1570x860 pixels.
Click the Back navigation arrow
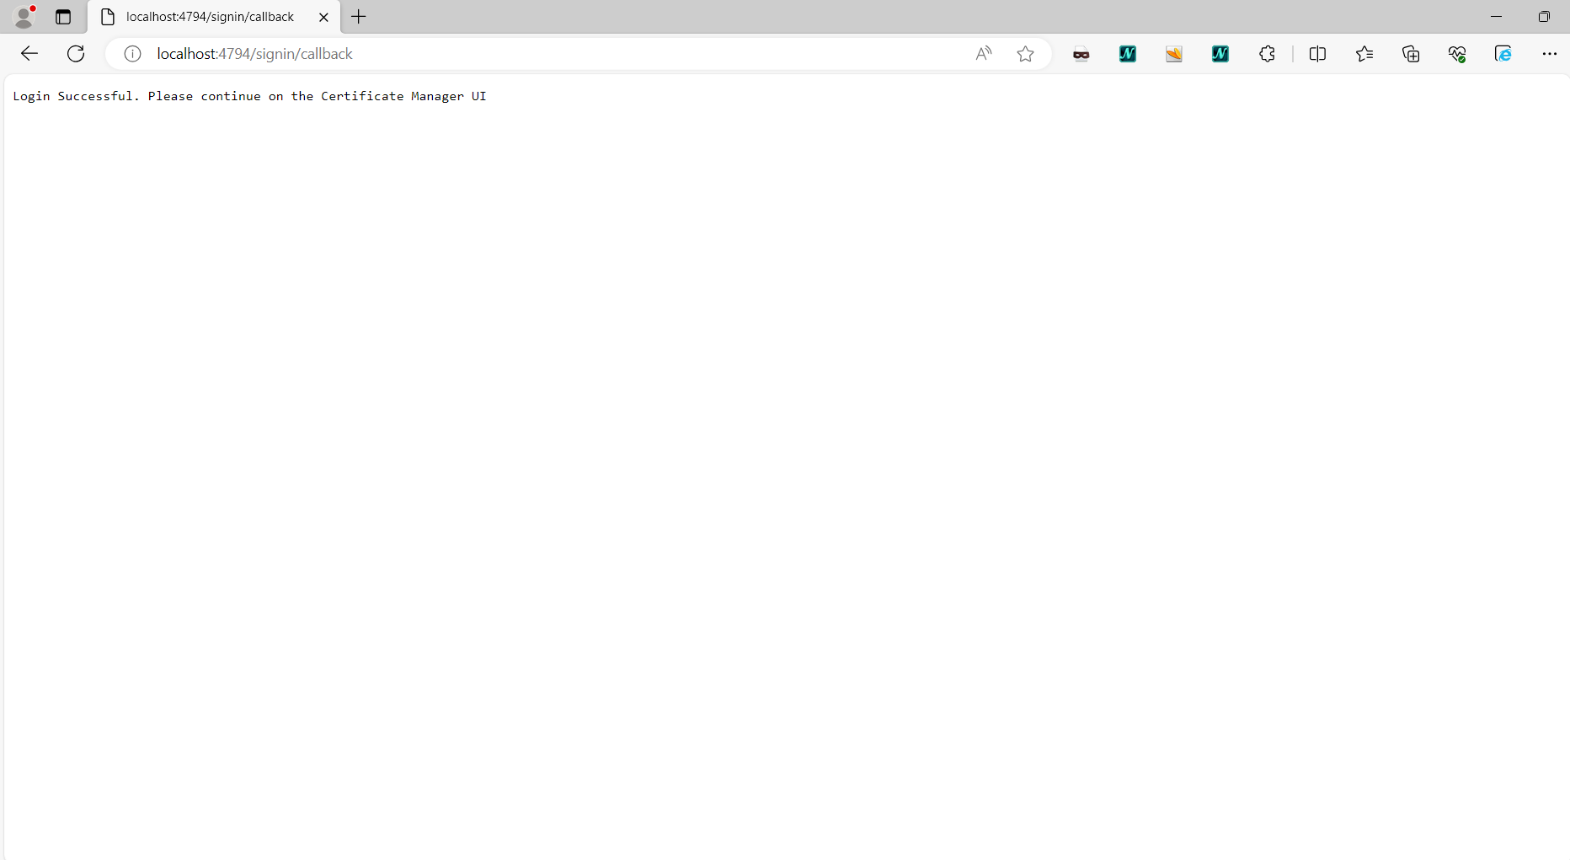coord(29,53)
